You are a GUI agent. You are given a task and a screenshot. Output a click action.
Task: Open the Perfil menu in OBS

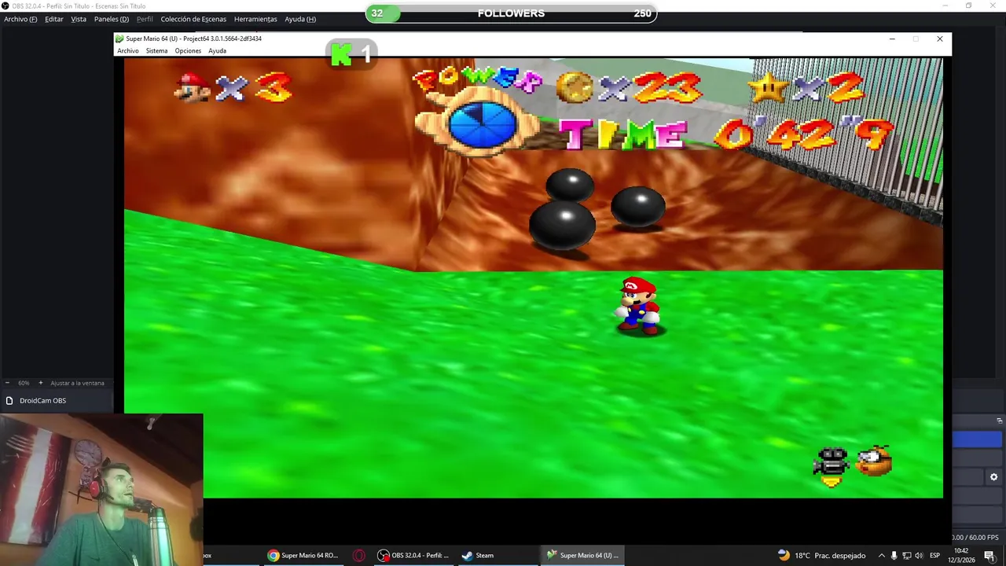pos(145,19)
